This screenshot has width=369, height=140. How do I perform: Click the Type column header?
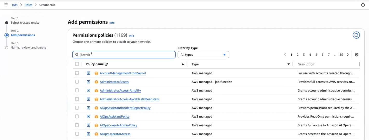pyautogui.click(x=195, y=64)
